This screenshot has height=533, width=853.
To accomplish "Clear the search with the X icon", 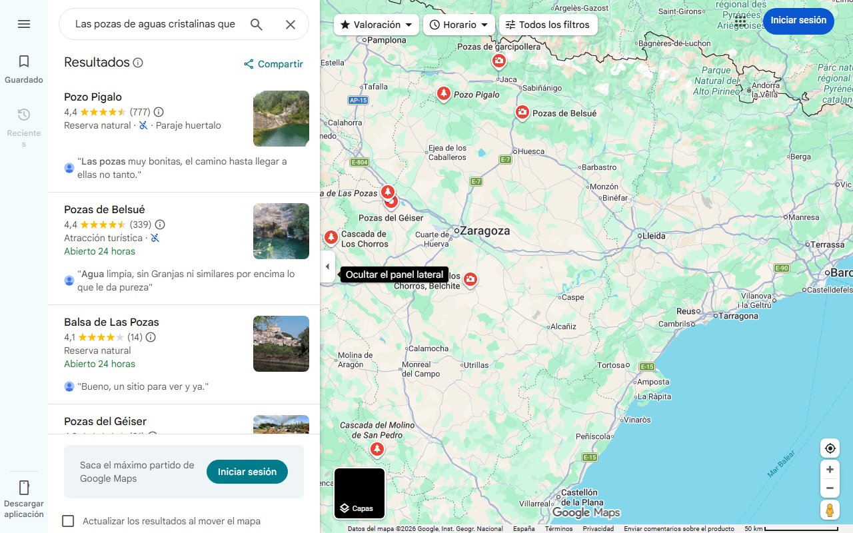I will pyautogui.click(x=291, y=24).
